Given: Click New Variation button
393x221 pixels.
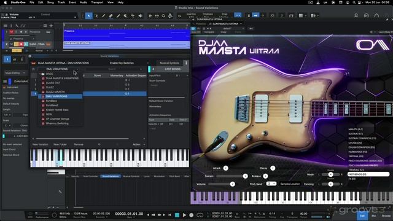Looking at the screenshot, I should (x=41, y=144).
